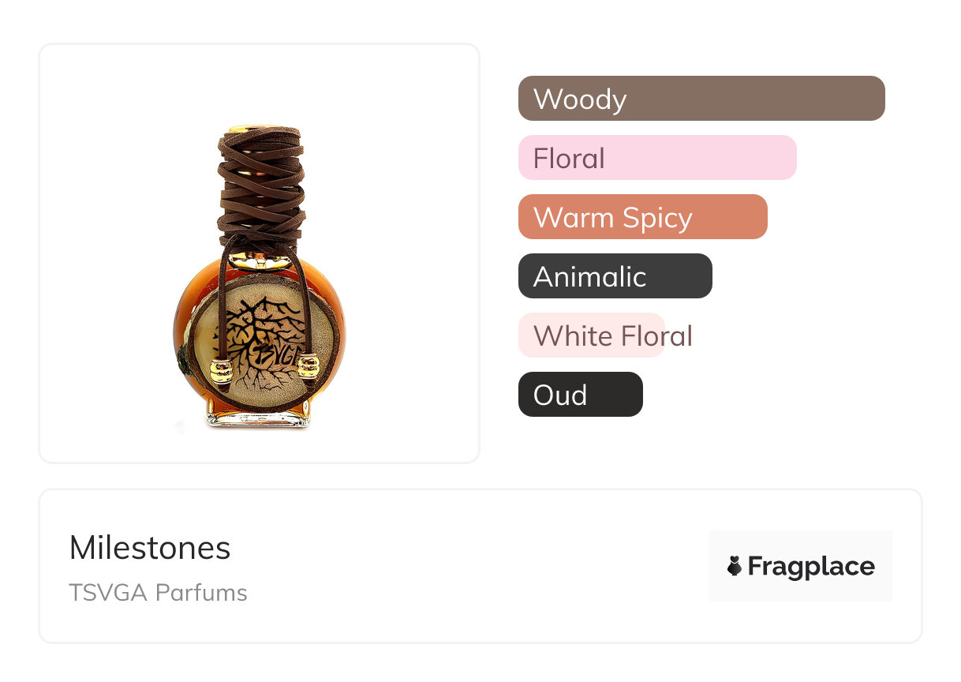Screen dimensions: 961x682
Task: Click the right gold bead on the bottle
Action: coord(308,365)
